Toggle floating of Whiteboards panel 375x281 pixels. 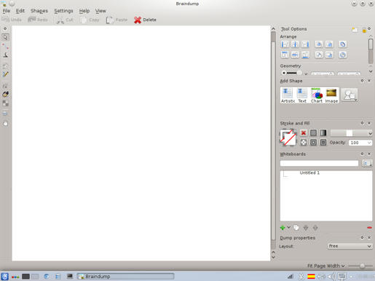(362, 154)
